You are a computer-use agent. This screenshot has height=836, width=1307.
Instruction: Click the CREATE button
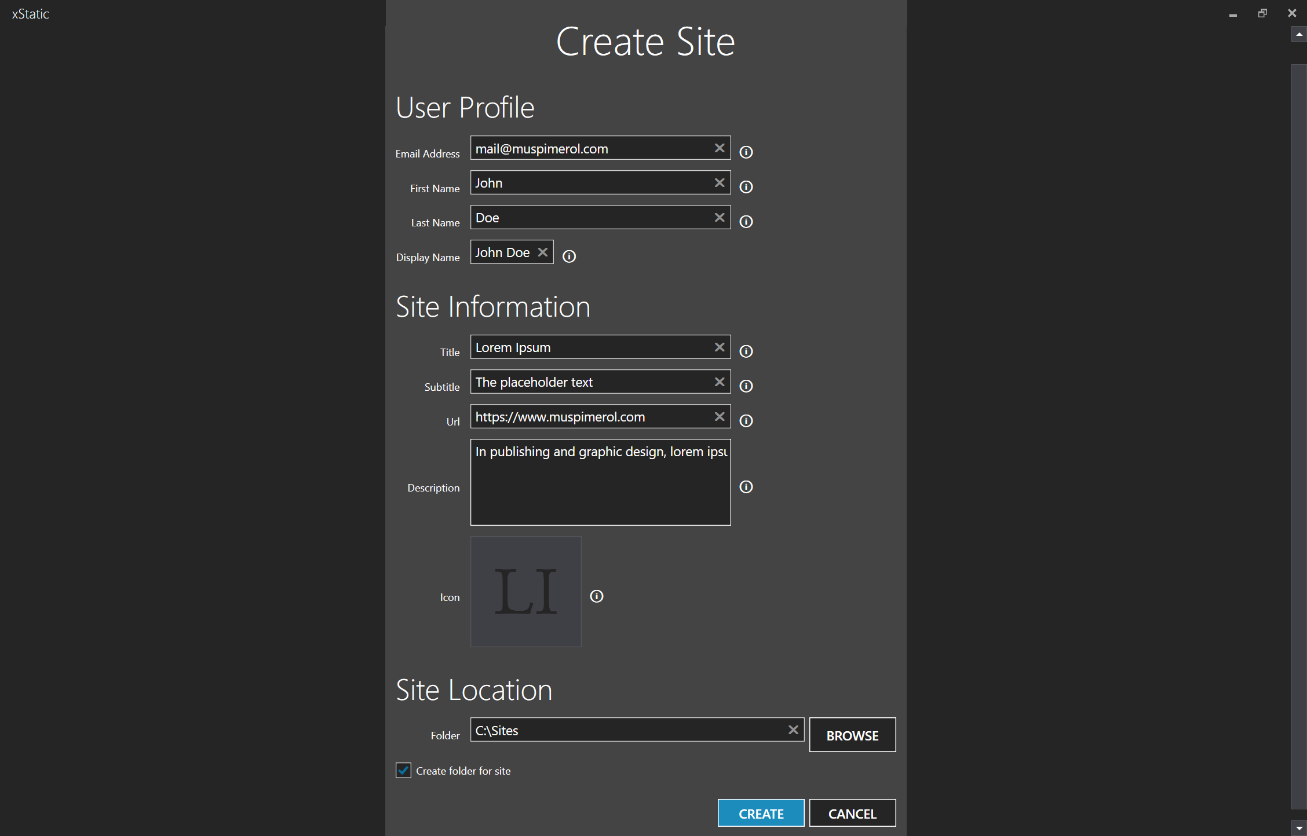761,813
